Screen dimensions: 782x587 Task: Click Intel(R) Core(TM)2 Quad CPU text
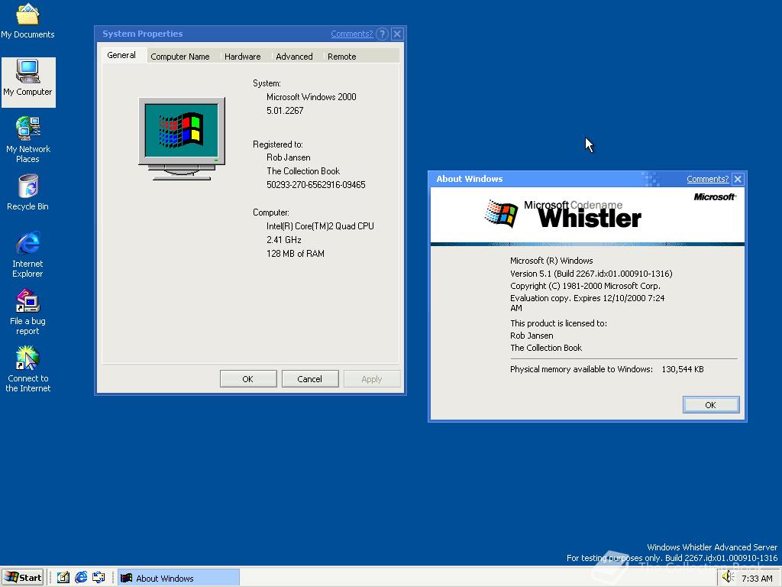[x=320, y=226]
